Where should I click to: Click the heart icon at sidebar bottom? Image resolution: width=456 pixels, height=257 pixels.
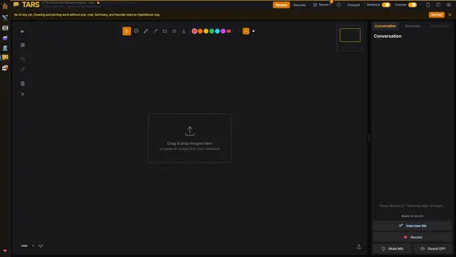coord(5,251)
